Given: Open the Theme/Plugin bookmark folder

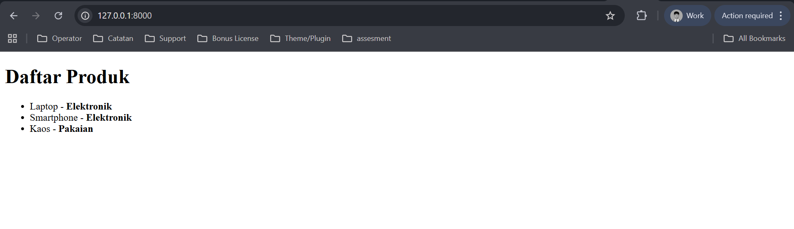Looking at the screenshot, I should click(300, 38).
